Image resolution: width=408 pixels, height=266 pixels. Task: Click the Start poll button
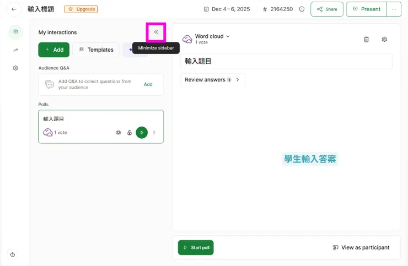pyautogui.click(x=196, y=247)
